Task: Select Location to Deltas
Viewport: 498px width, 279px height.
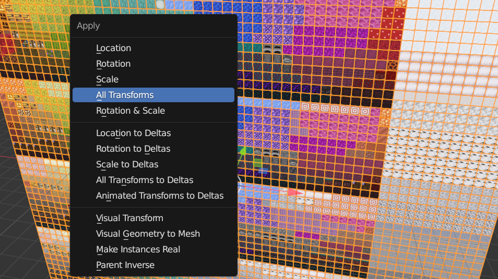Action: pos(153,134)
